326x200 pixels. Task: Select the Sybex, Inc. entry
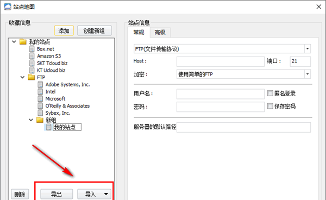[x=58, y=113]
